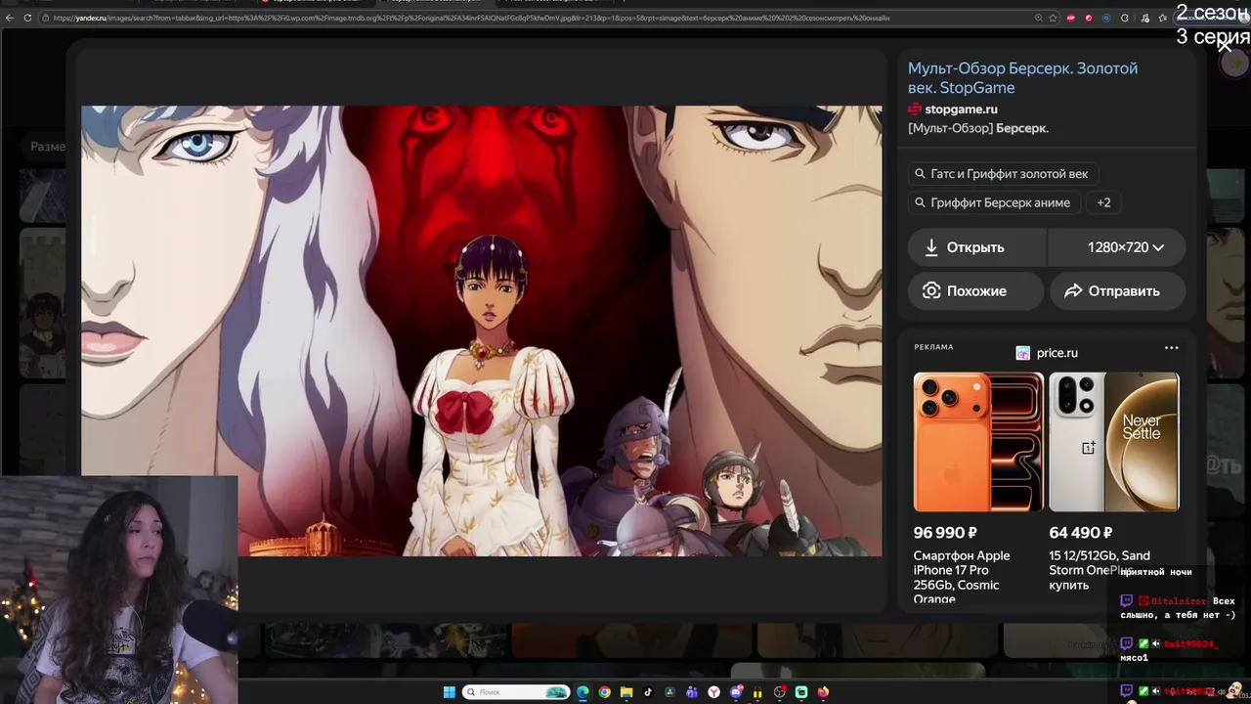Click the camera lens icon in "Похожие"
Screen dimensions: 1251x704
click(931, 290)
